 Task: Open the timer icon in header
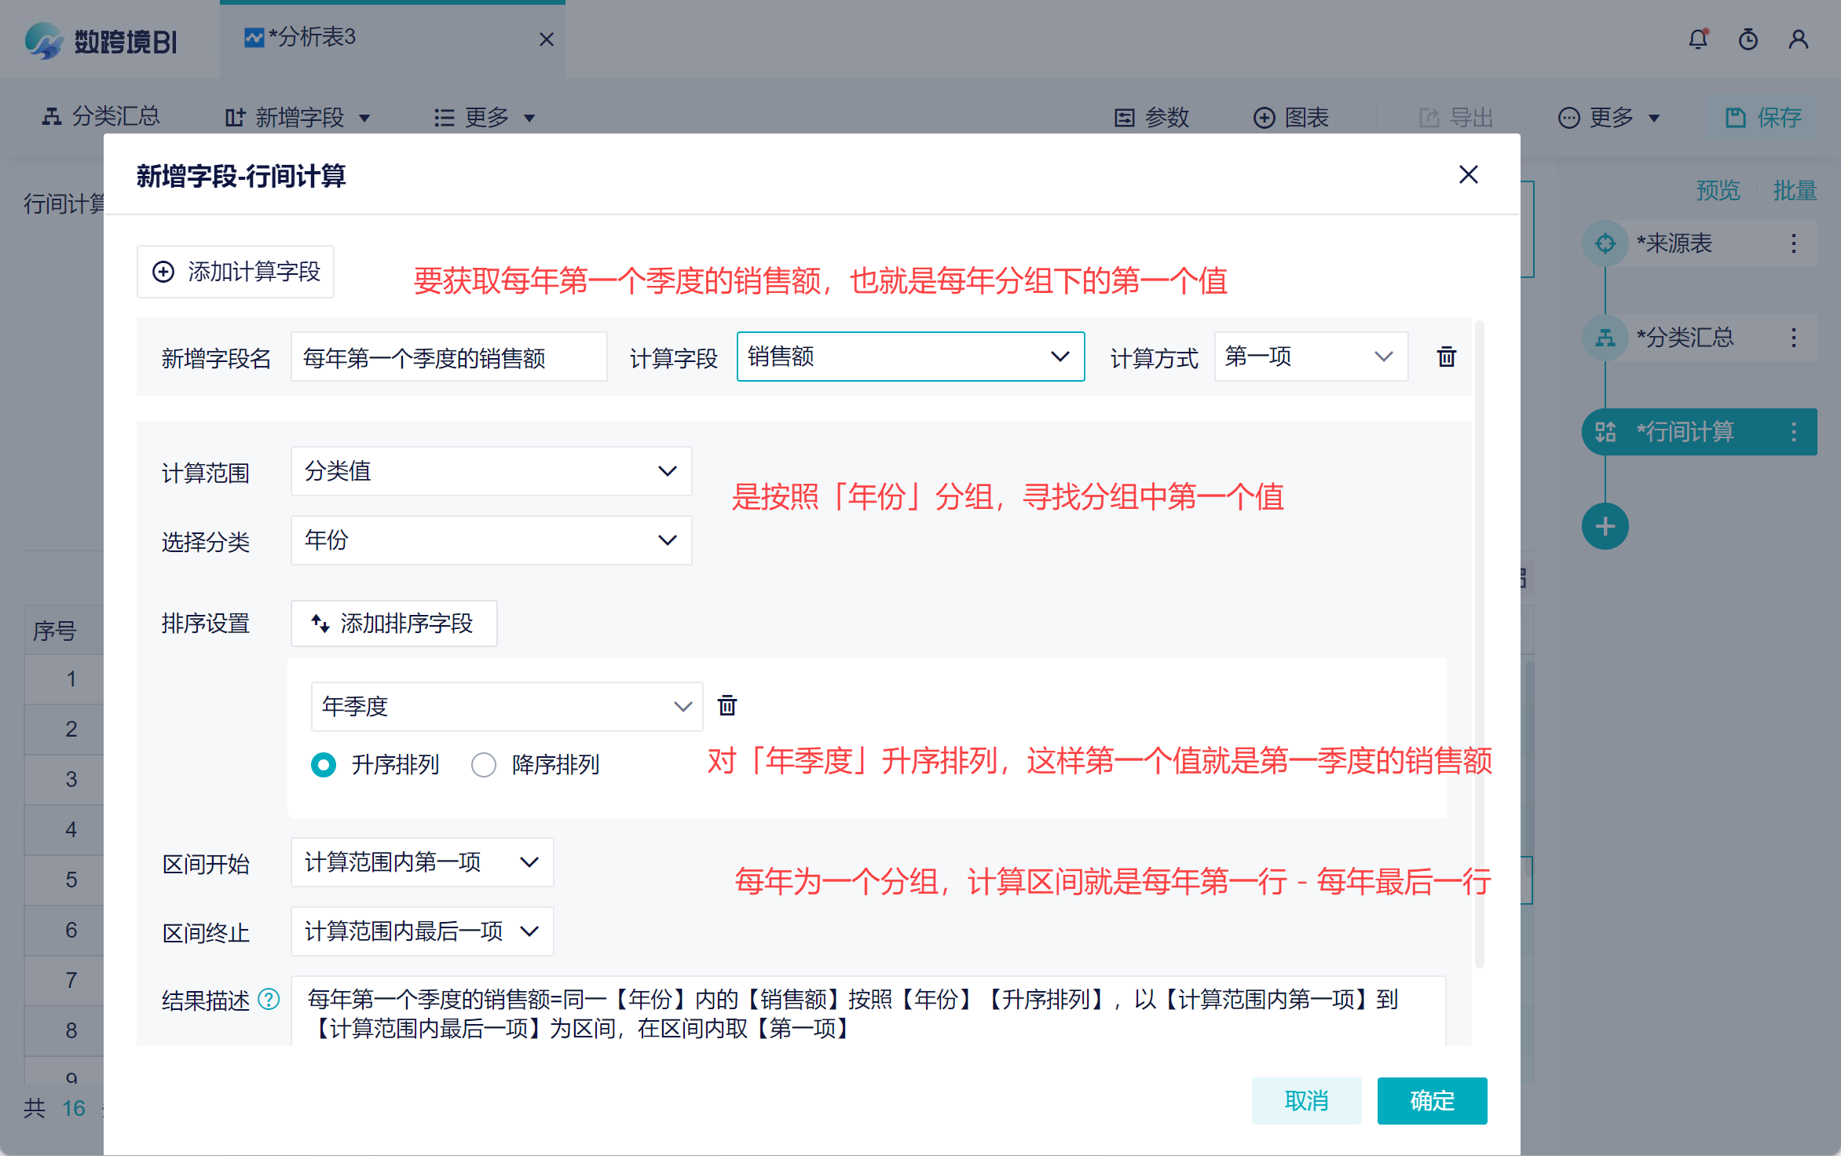[1748, 39]
